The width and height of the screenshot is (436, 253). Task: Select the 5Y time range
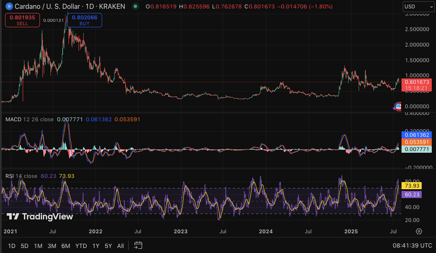pos(108,246)
